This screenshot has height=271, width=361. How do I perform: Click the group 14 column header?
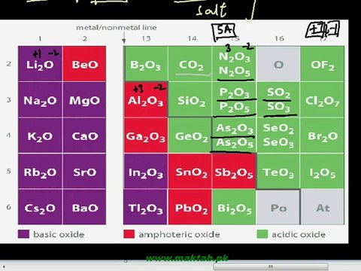(x=192, y=38)
